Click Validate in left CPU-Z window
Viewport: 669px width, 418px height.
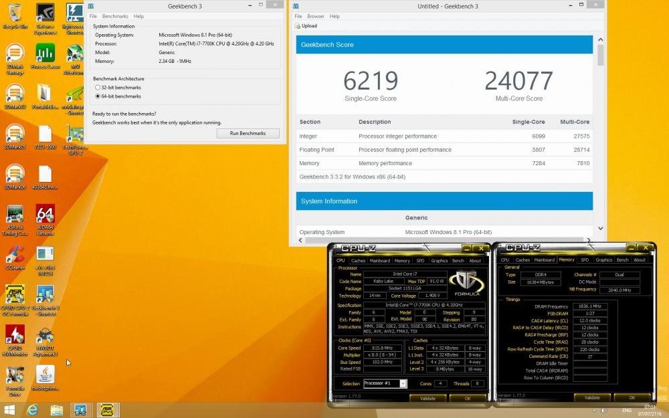pos(427,399)
